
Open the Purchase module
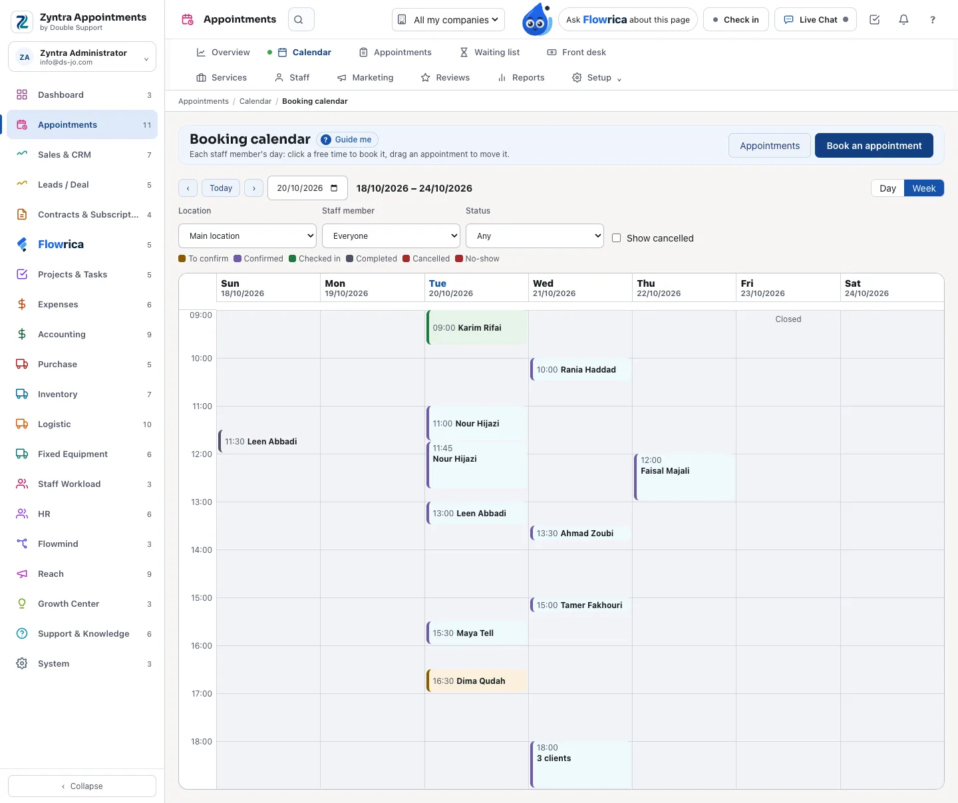[x=82, y=365]
